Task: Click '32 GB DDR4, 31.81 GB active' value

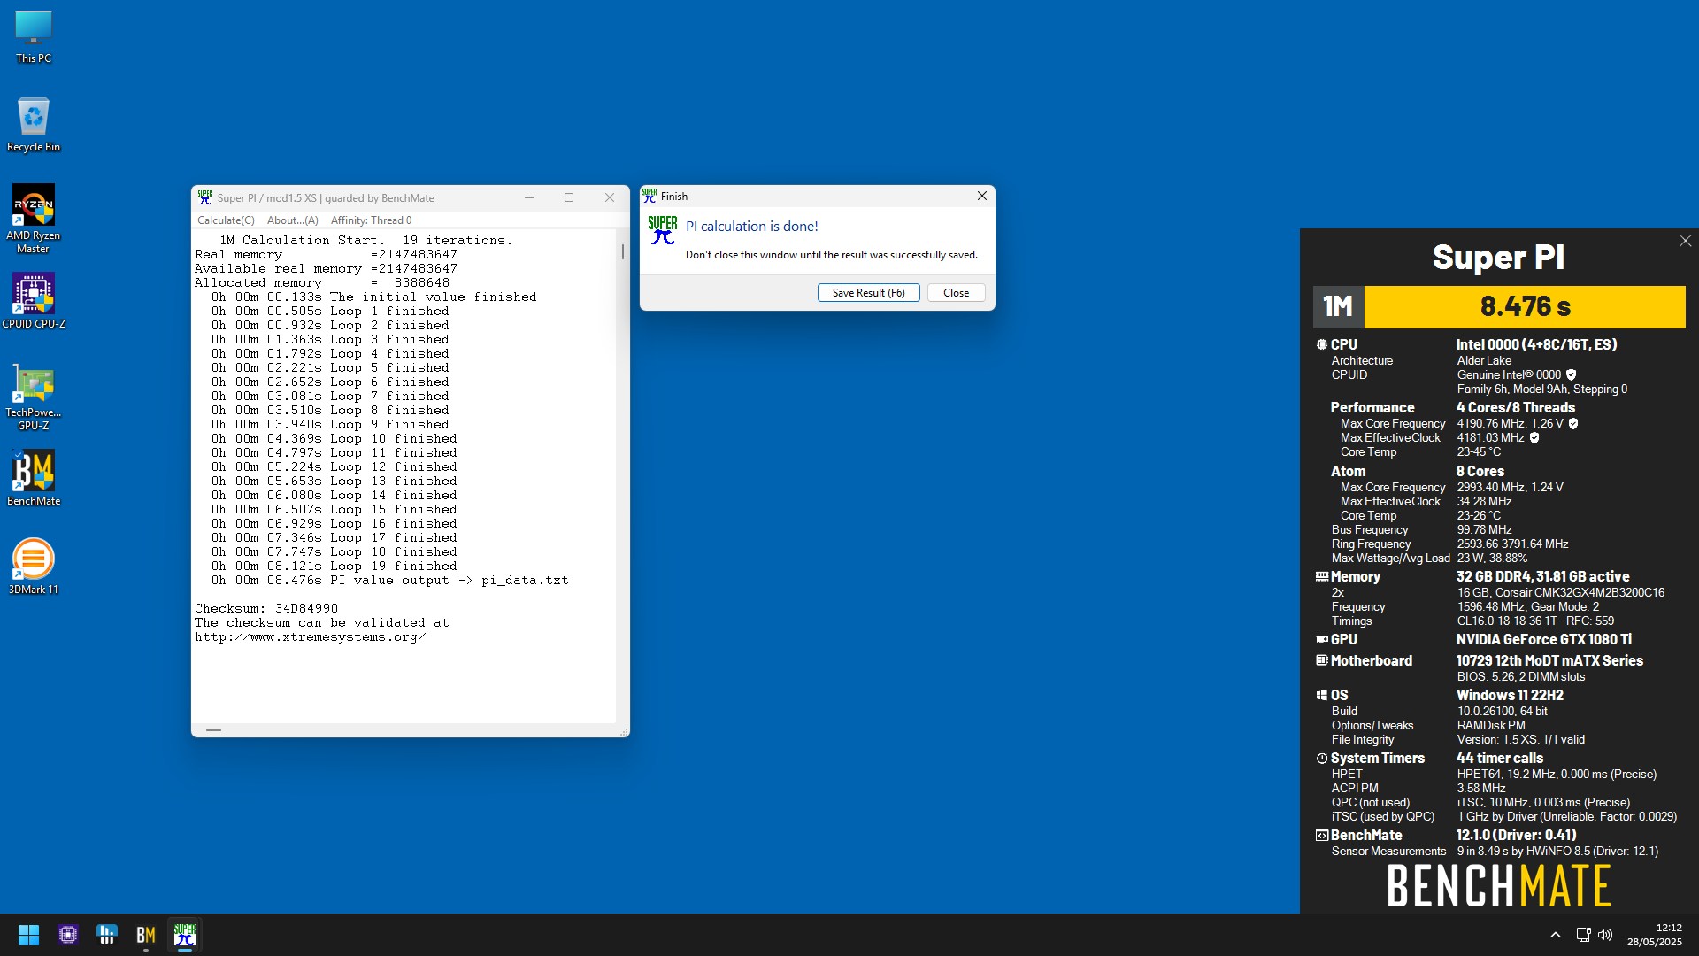Action: (x=1543, y=577)
